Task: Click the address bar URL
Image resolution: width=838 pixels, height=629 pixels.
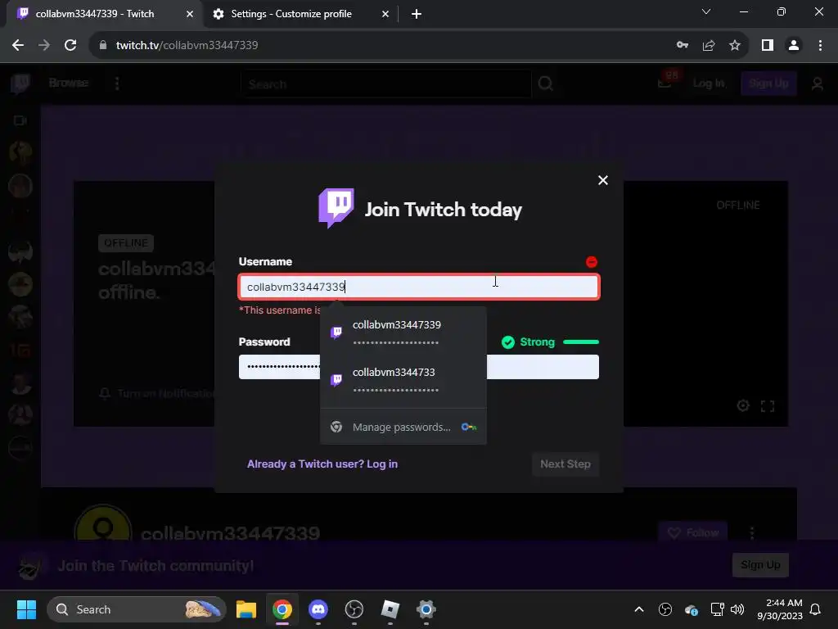Action: (x=187, y=46)
